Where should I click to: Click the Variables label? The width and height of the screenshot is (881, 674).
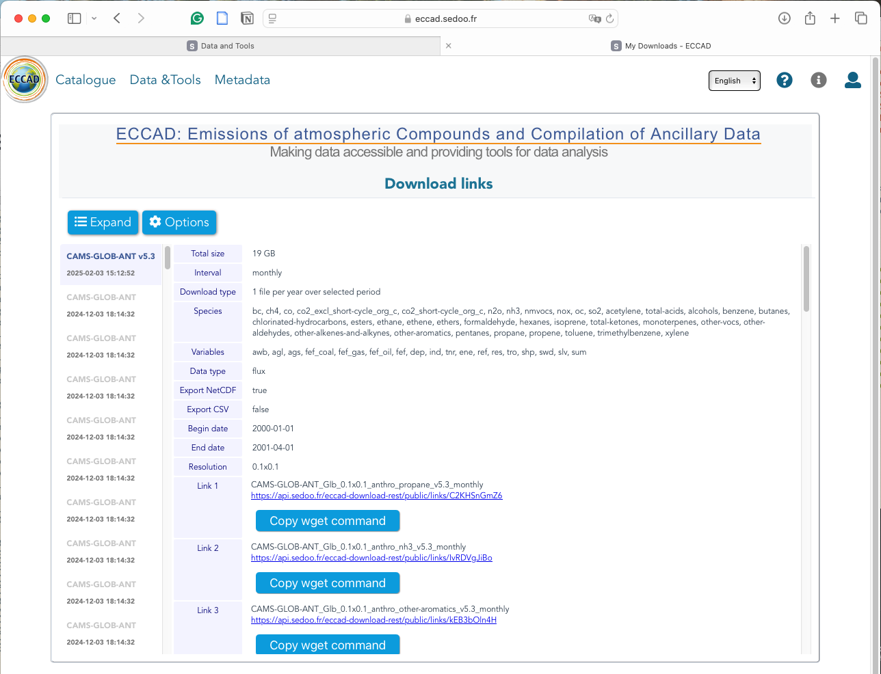208,352
